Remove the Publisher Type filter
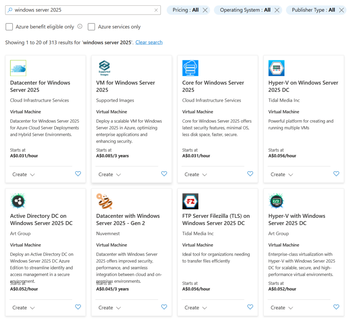 pyautogui.click(x=342, y=10)
